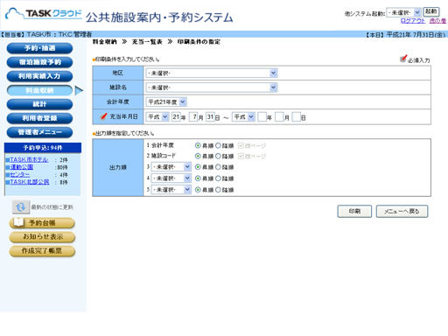Click the 印刷 button
Viewport: 448px width, 336px height.
click(354, 211)
